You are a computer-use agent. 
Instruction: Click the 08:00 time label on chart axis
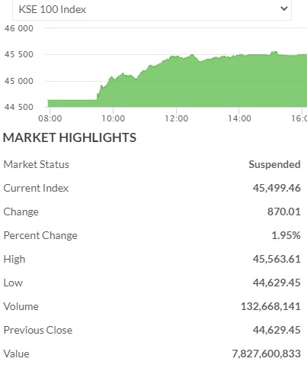(50, 118)
